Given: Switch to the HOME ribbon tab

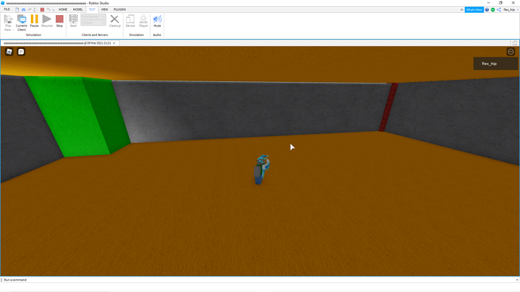Looking at the screenshot, I should tap(63, 10).
